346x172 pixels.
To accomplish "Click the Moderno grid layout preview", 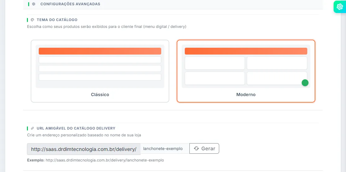I will click(x=246, y=66).
